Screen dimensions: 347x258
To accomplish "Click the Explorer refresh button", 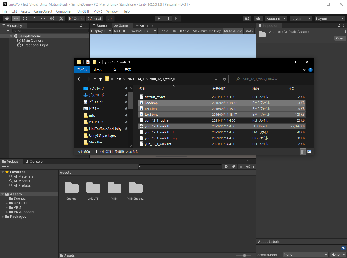I will (x=224, y=79).
